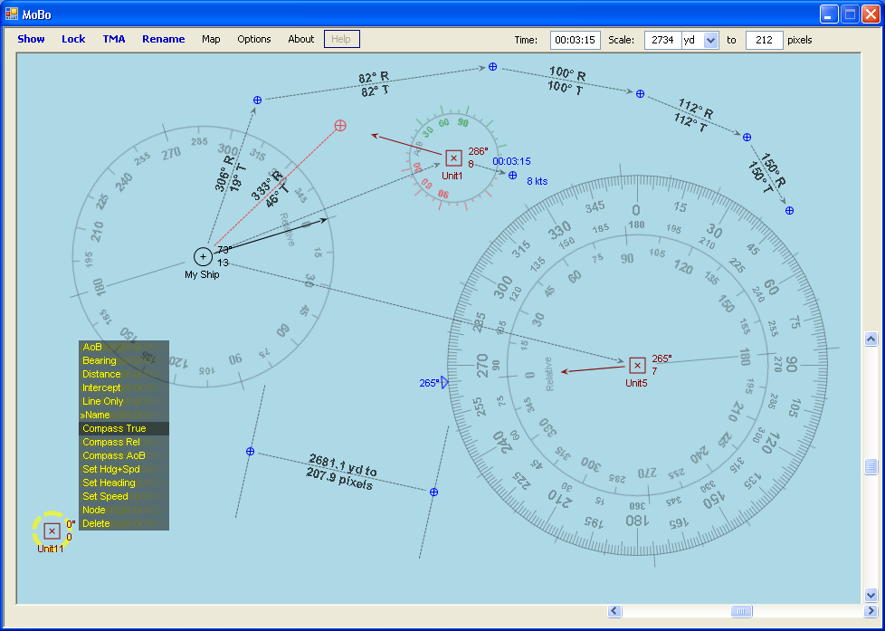Click the red crosshair intercept marker
This screenshot has height=631, width=885.
[x=340, y=125]
